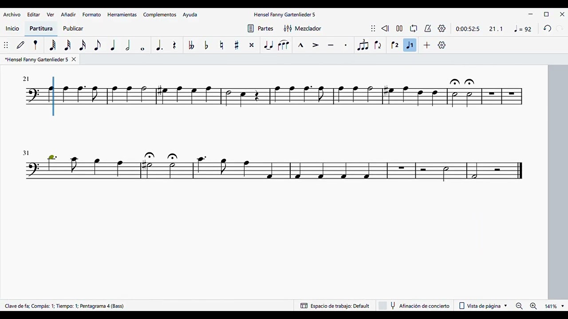Go to the Inicio tab

(12, 28)
